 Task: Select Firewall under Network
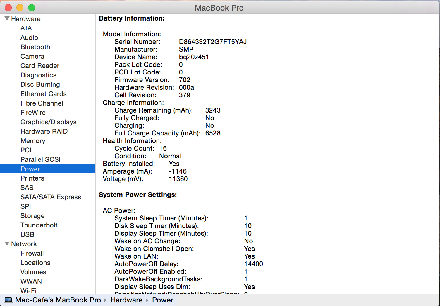(x=32, y=253)
